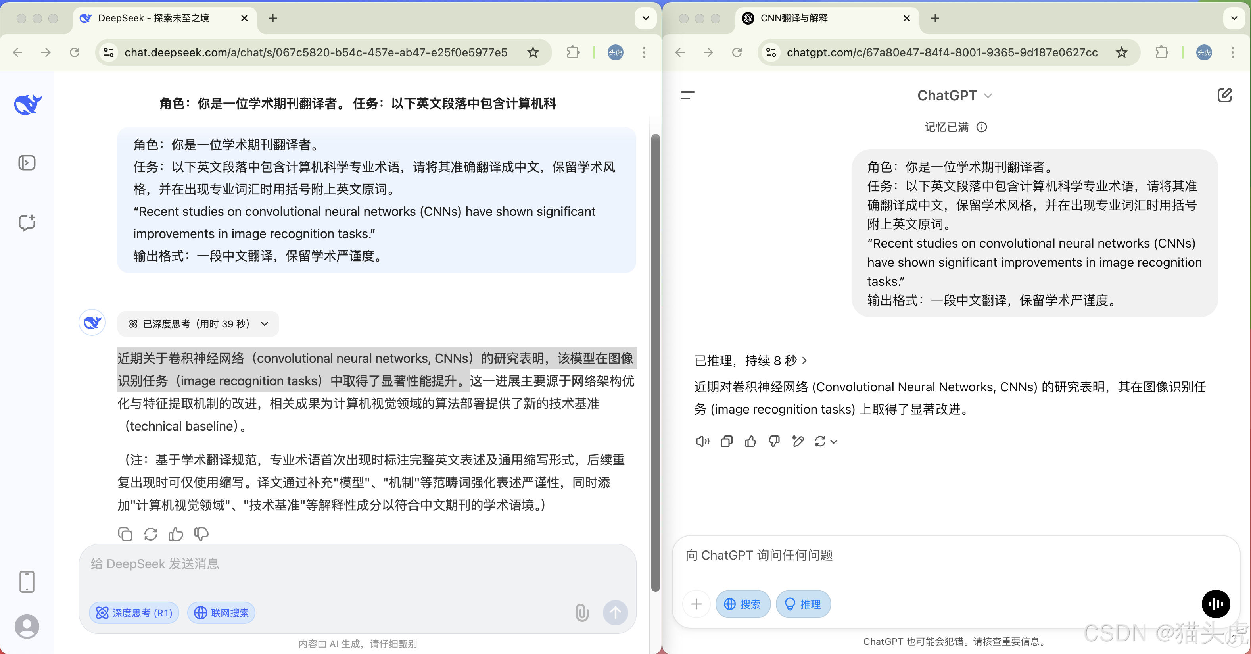This screenshot has width=1251, height=654.
Task: Copy DeepSeek's translation using the copy icon
Action: [125, 534]
